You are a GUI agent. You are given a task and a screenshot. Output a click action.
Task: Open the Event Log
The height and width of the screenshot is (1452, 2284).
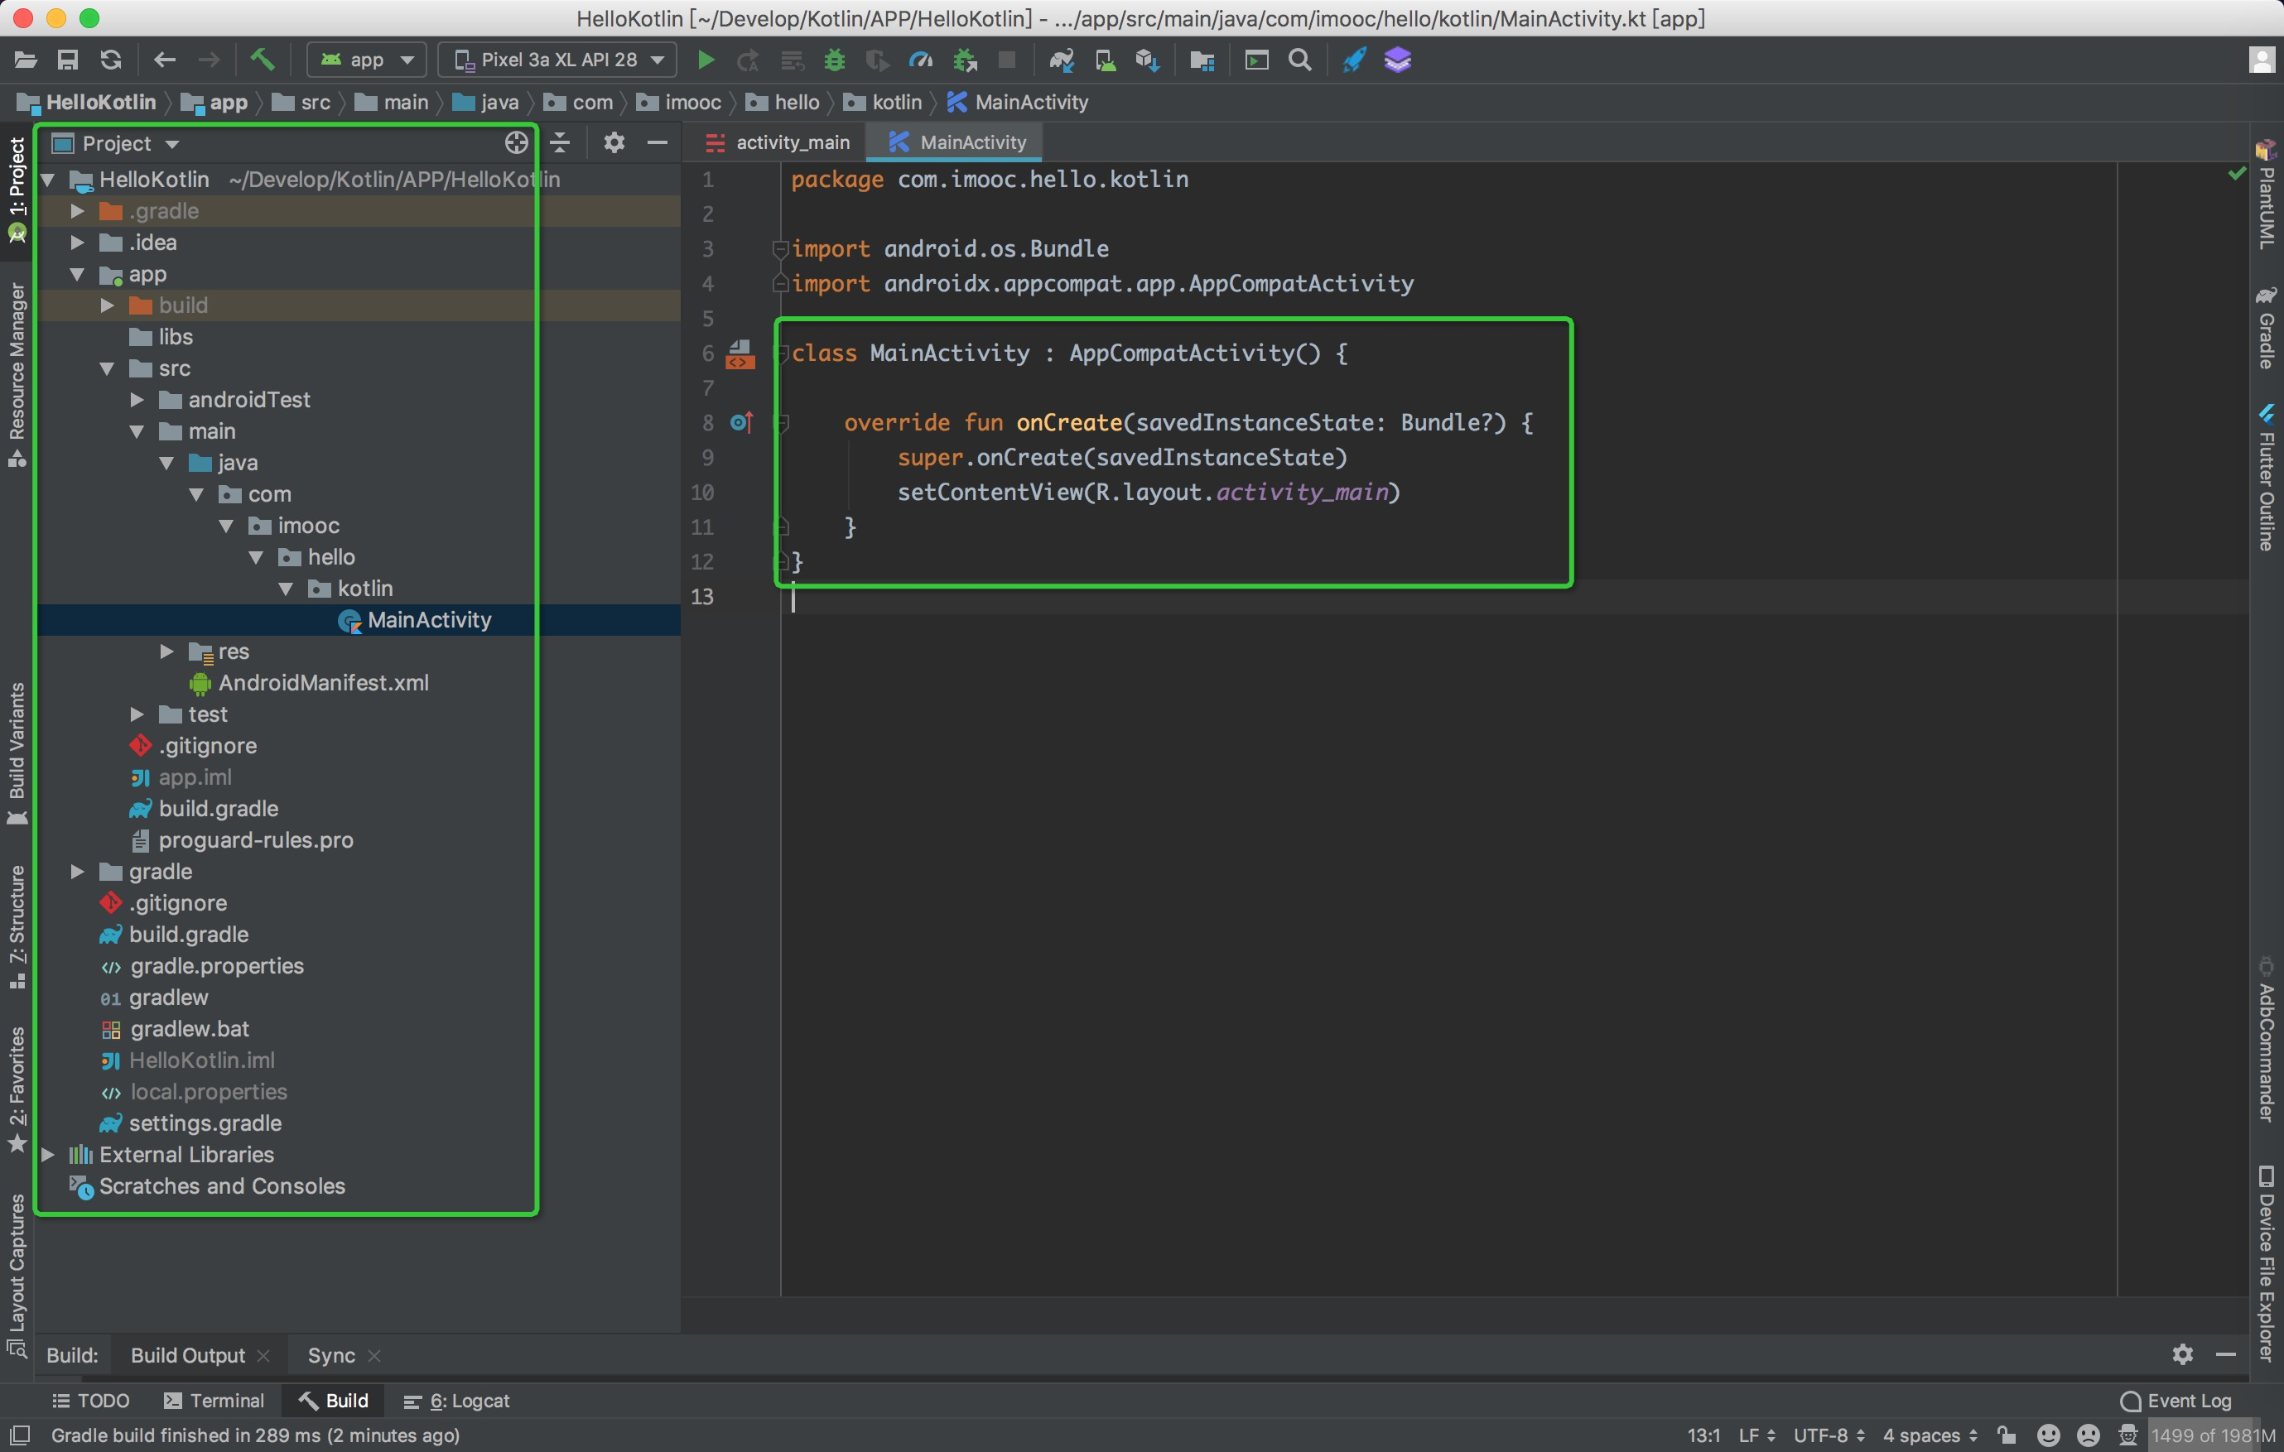click(2176, 1401)
